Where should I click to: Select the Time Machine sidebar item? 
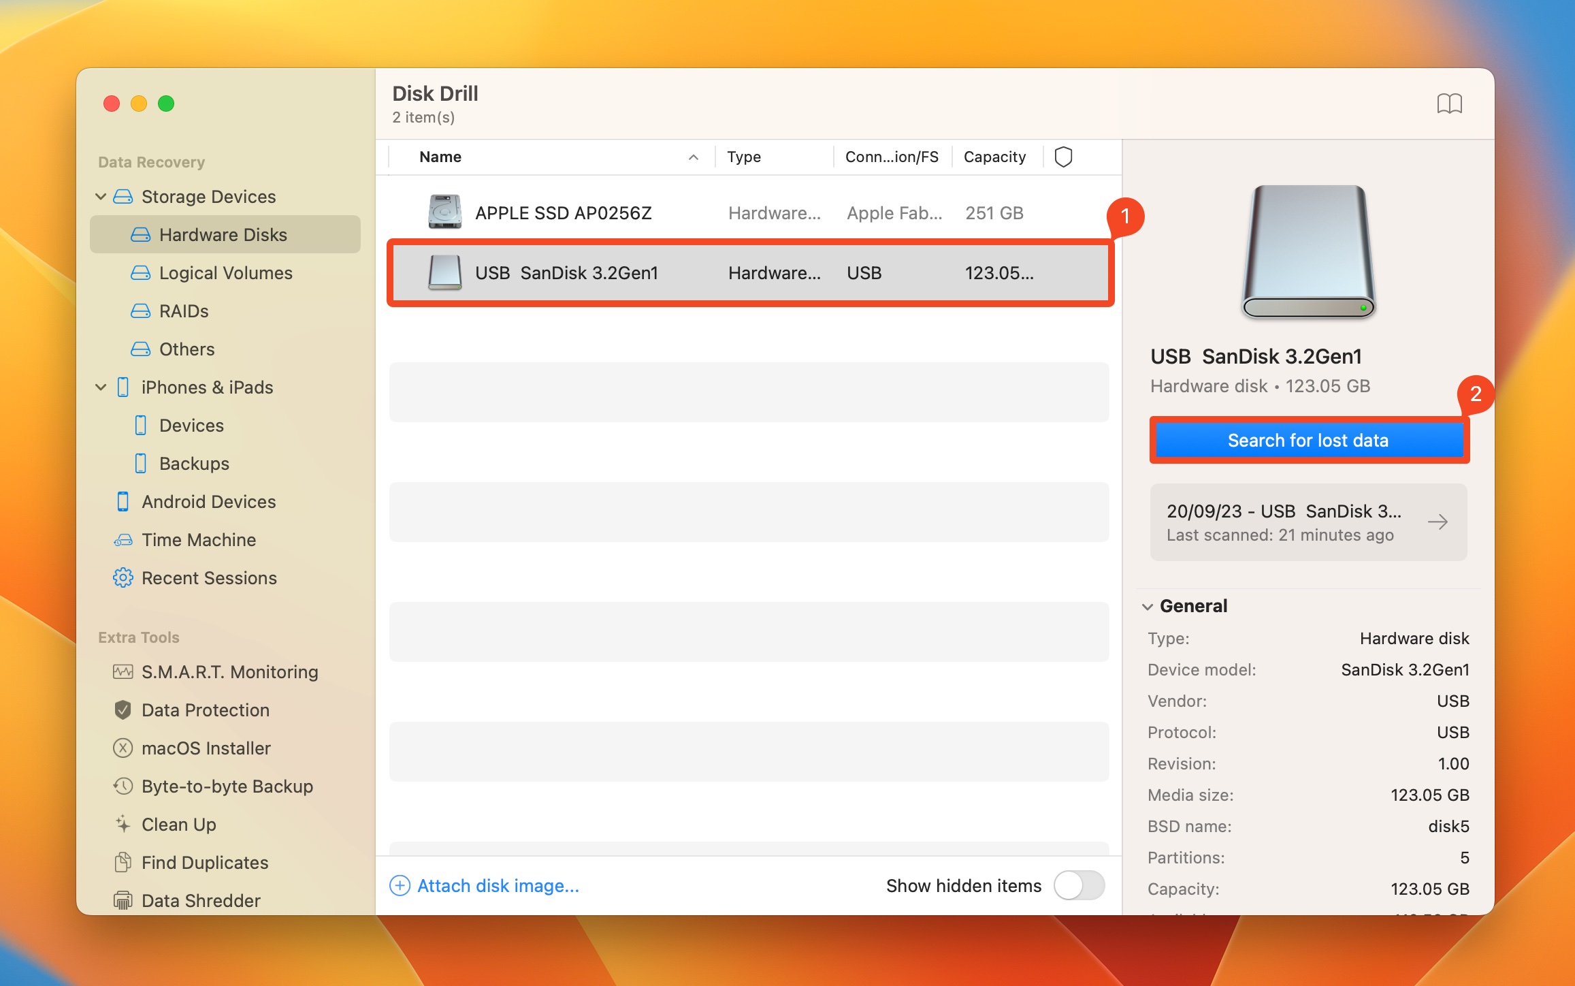(200, 539)
